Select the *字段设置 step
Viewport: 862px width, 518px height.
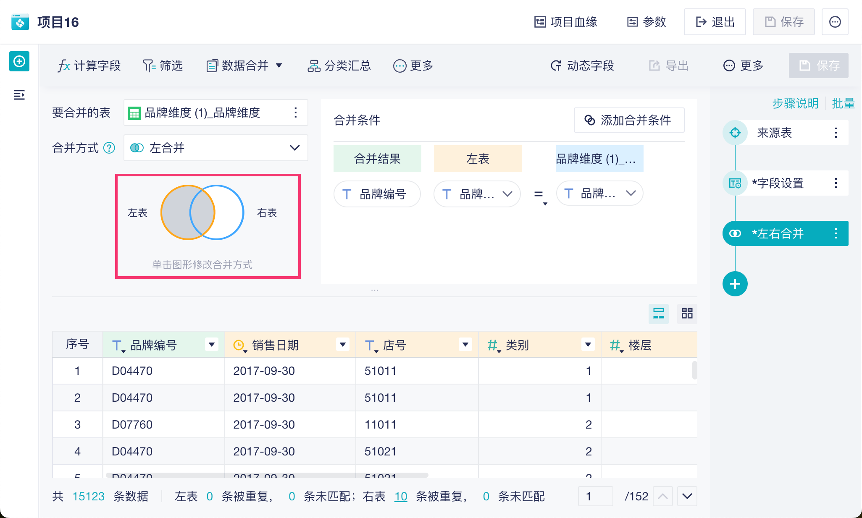(x=778, y=183)
